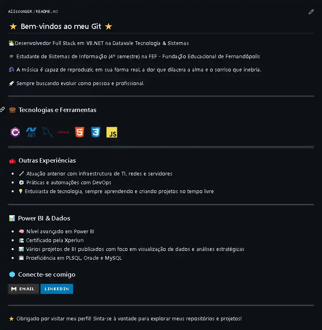Click the CSS3 shield icon
Image resolution: width=322 pixels, height=330 pixels.
[96, 132]
